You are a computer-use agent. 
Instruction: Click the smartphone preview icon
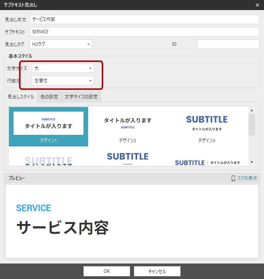233,178
